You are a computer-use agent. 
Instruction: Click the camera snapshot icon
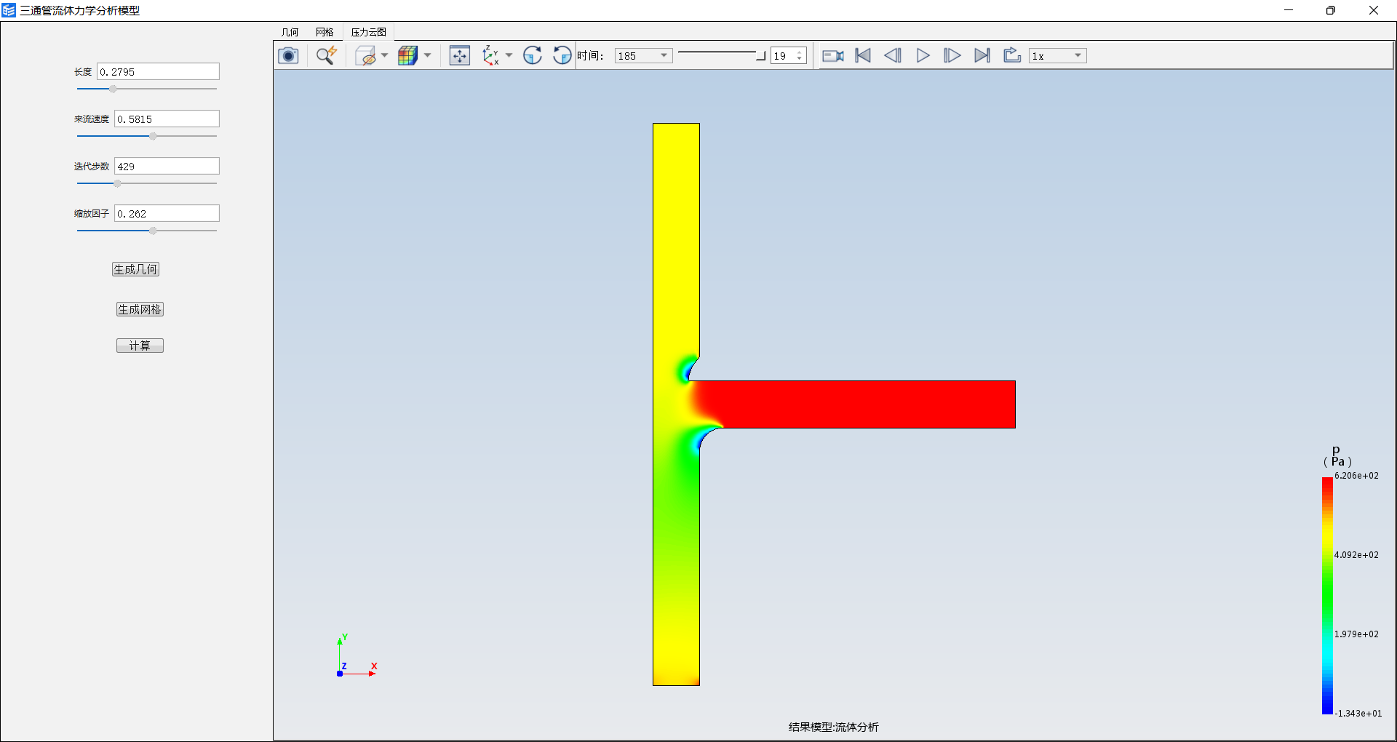point(288,55)
